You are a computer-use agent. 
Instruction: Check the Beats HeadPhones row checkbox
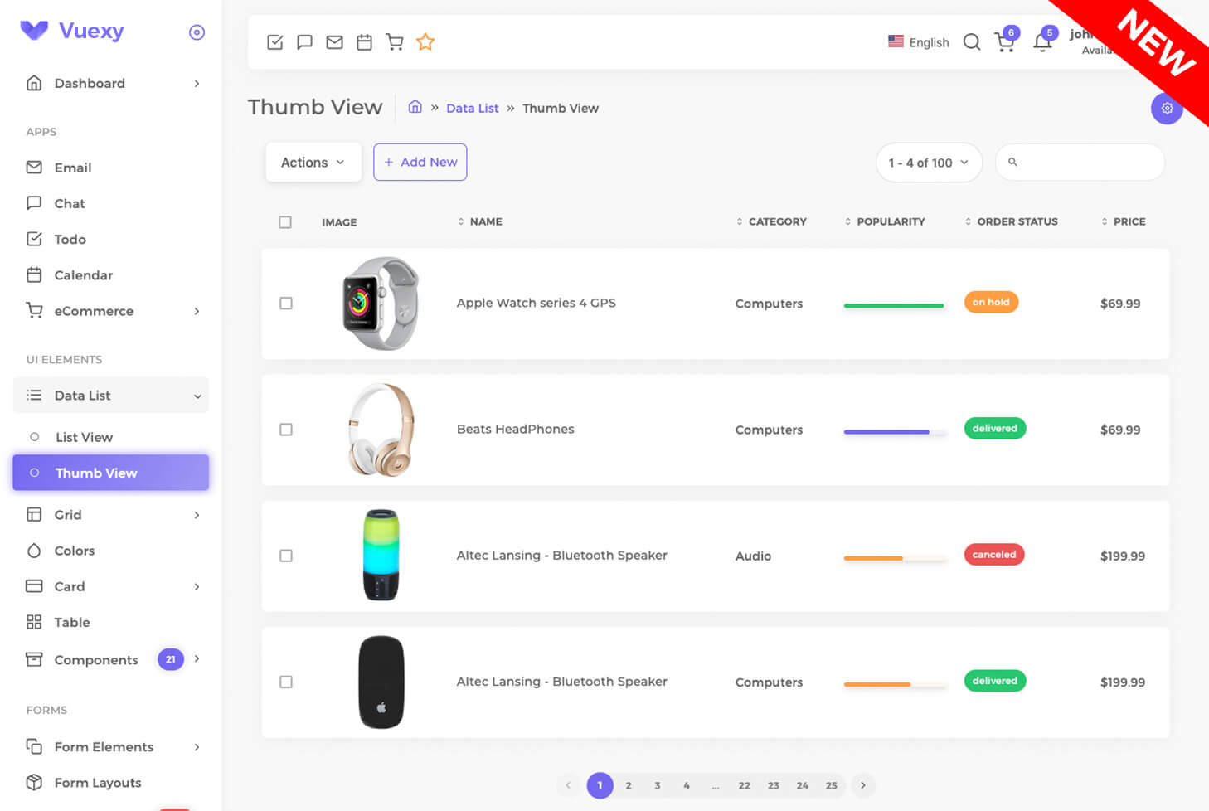pos(286,430)
